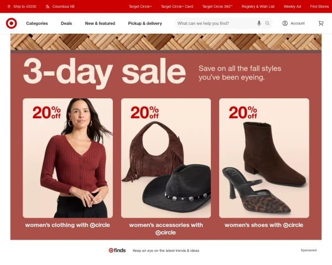Screen dimensions: 332x265
Task: Open the Pickup & delivery menu
Action: coord(145,23)
